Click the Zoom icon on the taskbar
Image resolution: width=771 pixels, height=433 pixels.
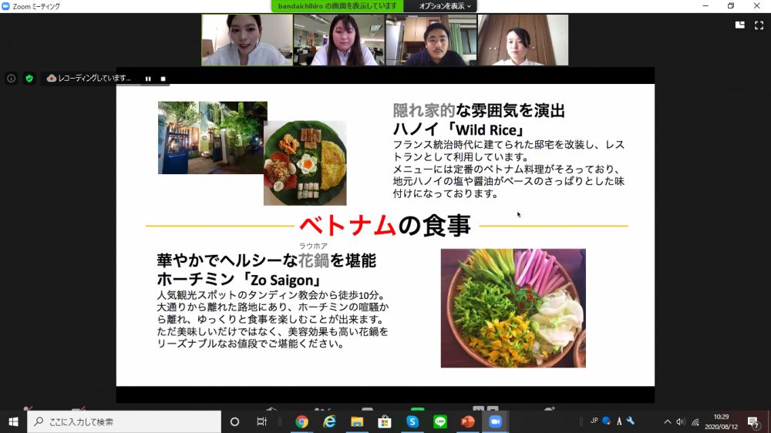pyautogui.click(x=495, y=421)
